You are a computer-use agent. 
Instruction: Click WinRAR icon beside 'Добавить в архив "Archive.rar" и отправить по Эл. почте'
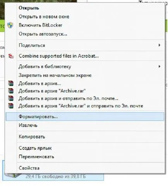[11, 106]
